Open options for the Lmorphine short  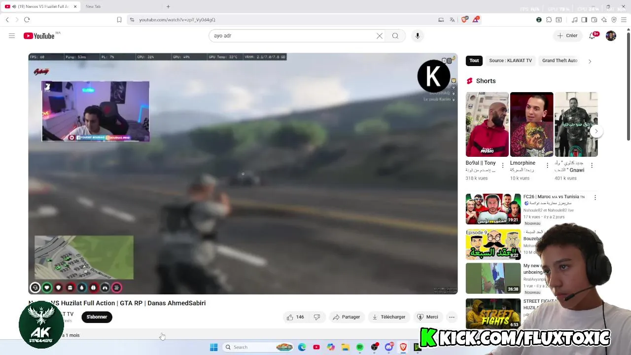[x=547, y=165]
